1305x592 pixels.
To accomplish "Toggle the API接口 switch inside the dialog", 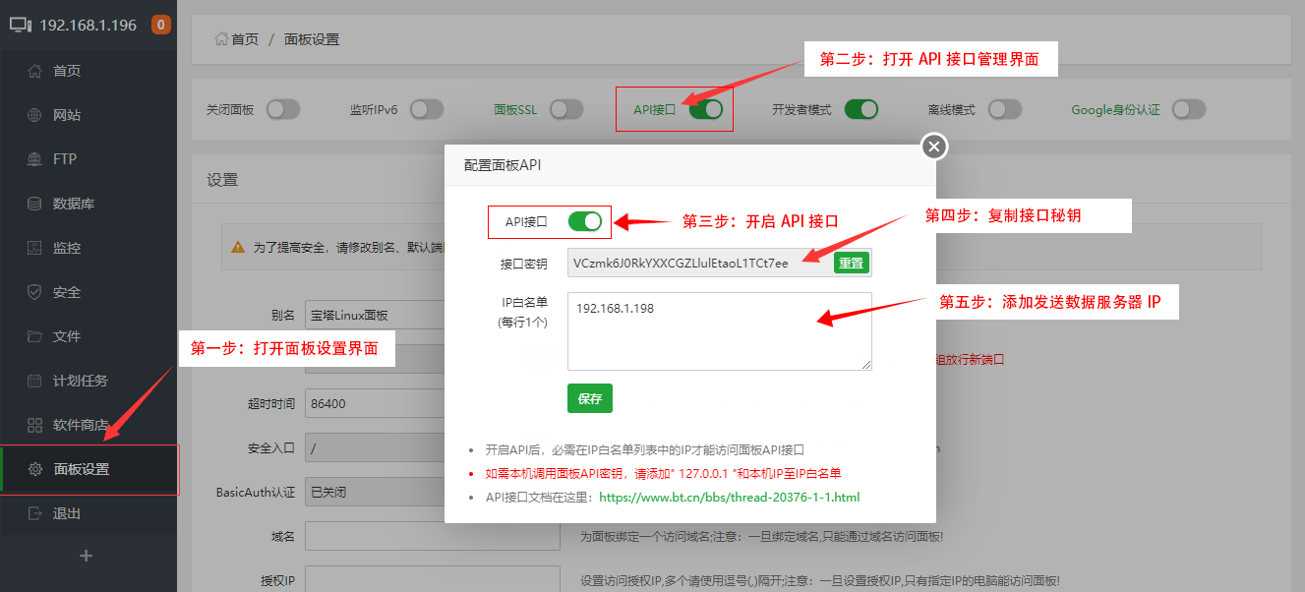I will [x=585, y=222].
